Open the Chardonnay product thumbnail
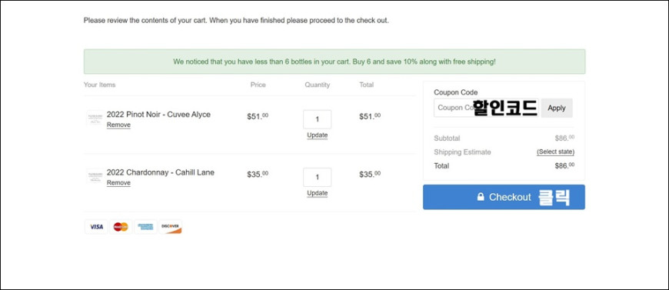Image resolution: width=669 pixels, height=290 pixels. [x=95, y=176]
